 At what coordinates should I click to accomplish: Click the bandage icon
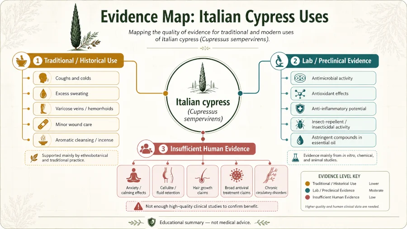(43, 124)
